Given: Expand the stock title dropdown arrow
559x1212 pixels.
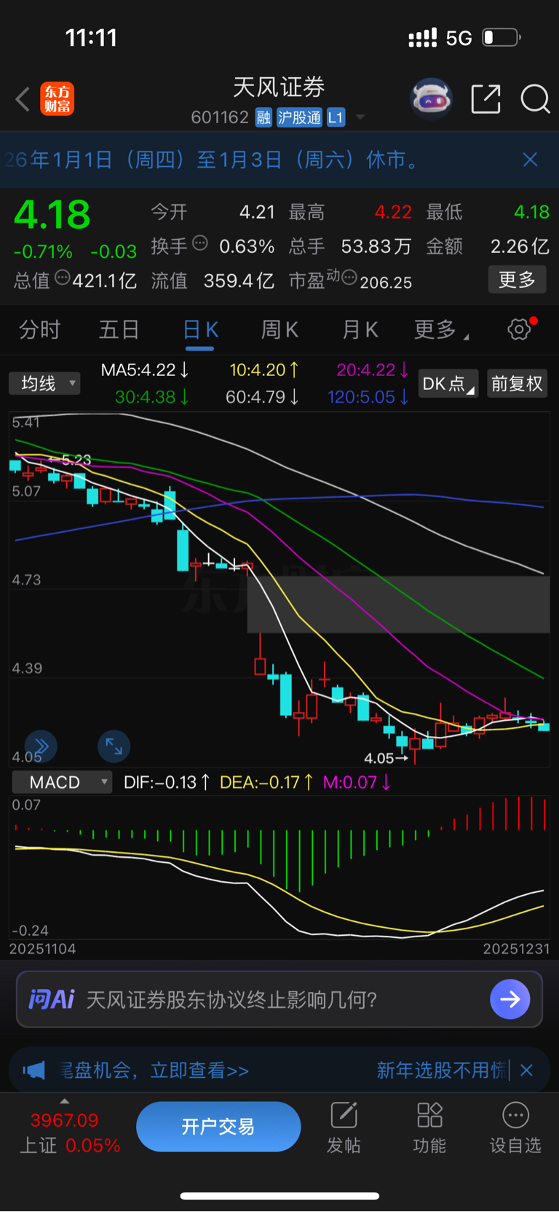Looking at the screenshot, I should point(360,117).
